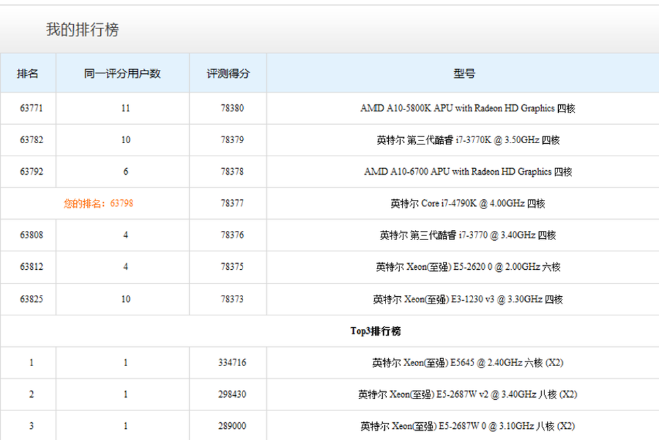Click the orange 您的排名：63798 text

98,203
